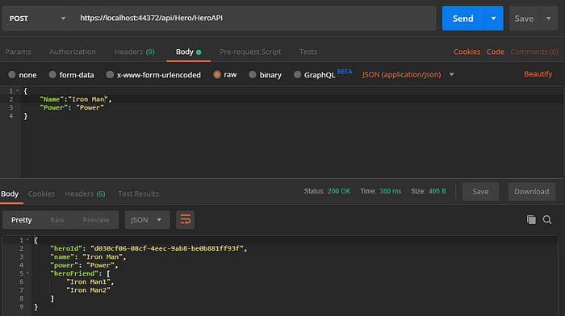The width and height of the screenshot is (565, 316).
Task: Select the binary body option
Action: (266, 75)
